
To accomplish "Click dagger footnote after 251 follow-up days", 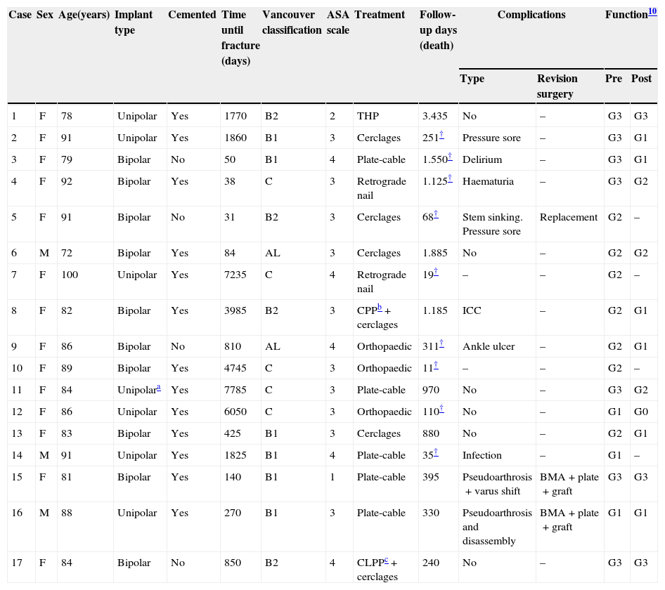I will 441,135.
